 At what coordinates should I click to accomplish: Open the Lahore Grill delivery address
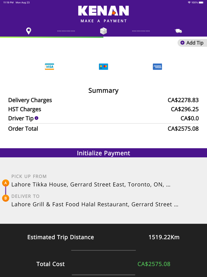click(x=95, y=204)
